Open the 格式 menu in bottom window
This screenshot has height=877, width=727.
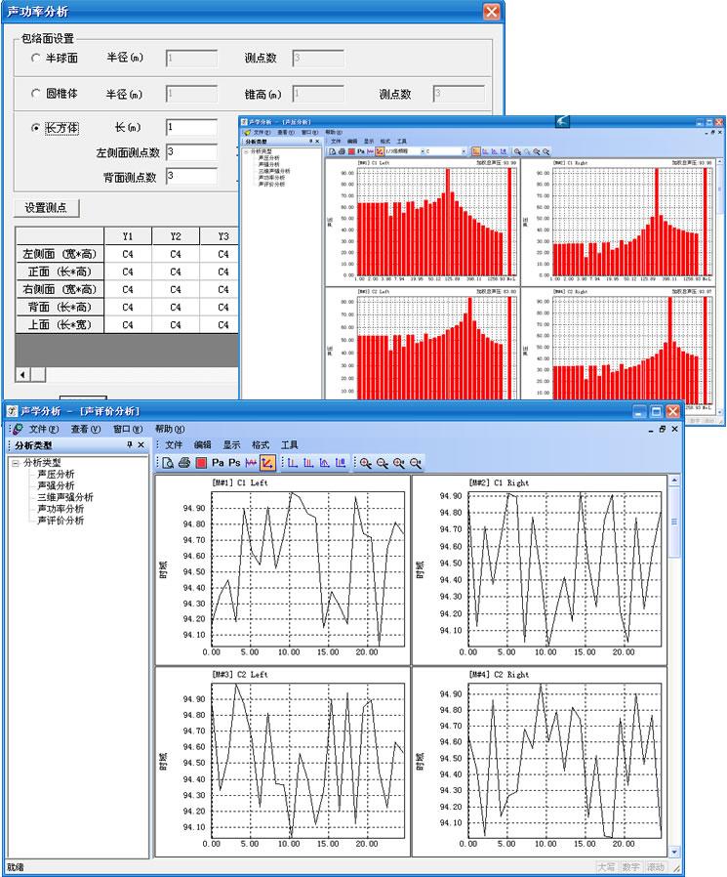(260, 444)
